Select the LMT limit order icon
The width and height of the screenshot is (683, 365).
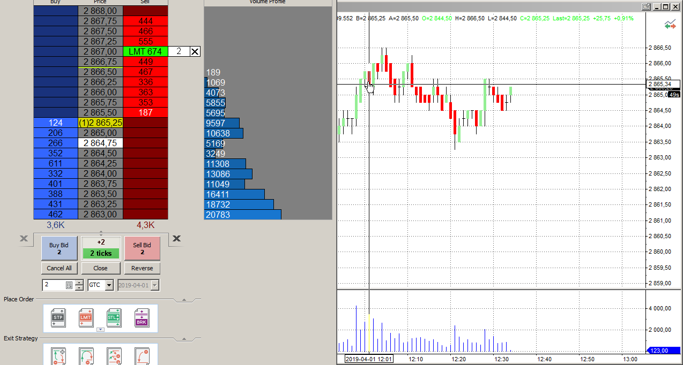(86, 317)
